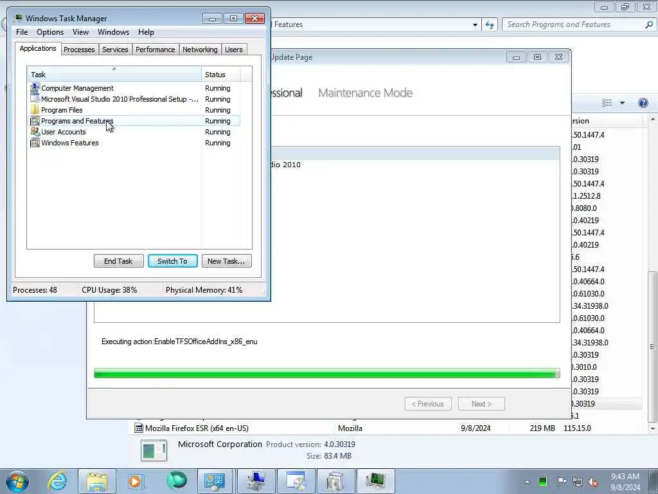The image size is (658, 494).
Task: Click the green setup progress bar
Action: (327, 373)
